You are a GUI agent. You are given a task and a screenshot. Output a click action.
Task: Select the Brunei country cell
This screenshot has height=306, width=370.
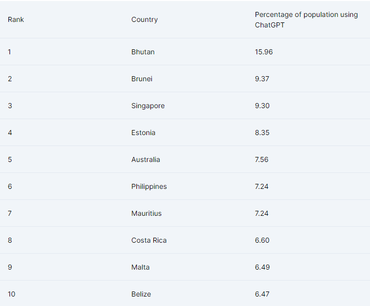[142, 79]
